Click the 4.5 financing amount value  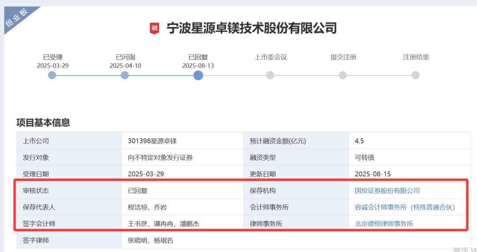[x=359, y=141]
